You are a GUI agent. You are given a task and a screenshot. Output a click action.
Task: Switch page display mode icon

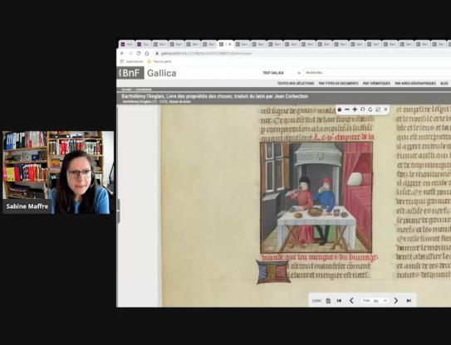[328, 301]
